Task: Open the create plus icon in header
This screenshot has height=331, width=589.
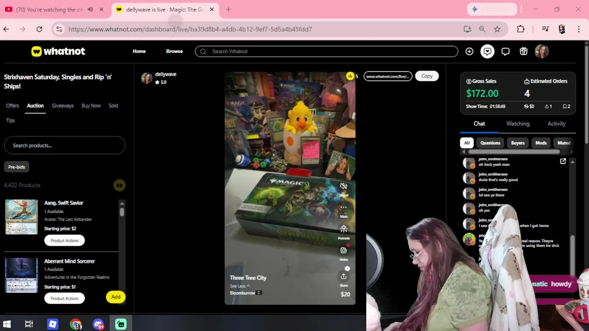Action: pos(469,51)
